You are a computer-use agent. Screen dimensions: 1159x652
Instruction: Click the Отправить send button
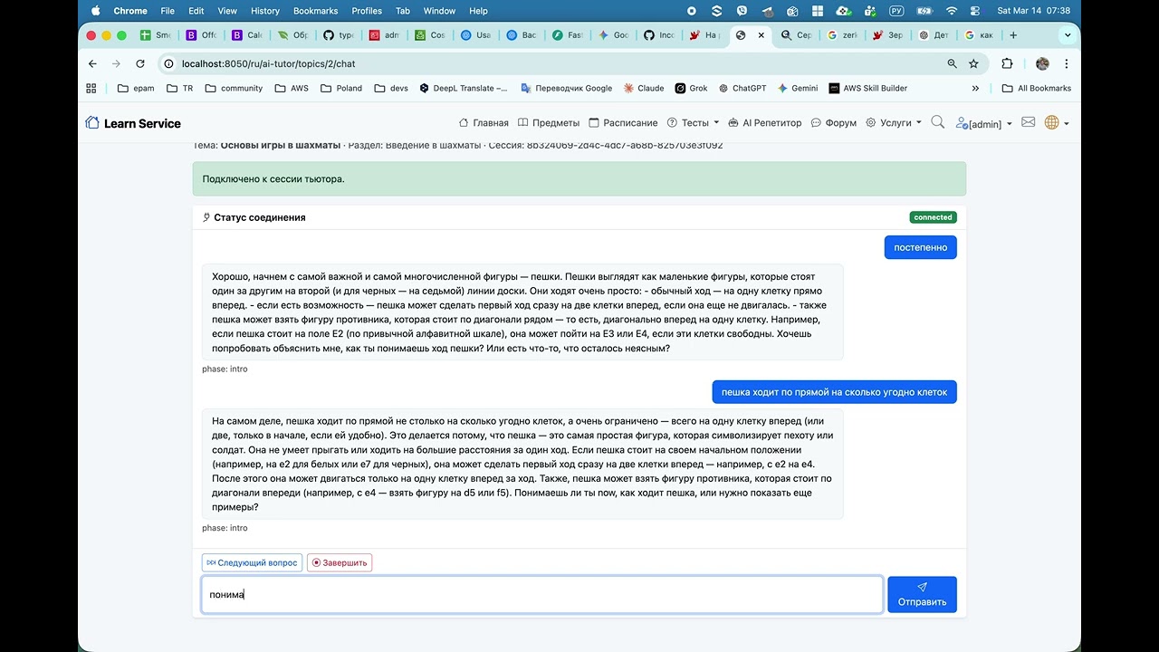click(x=922, y=594)
